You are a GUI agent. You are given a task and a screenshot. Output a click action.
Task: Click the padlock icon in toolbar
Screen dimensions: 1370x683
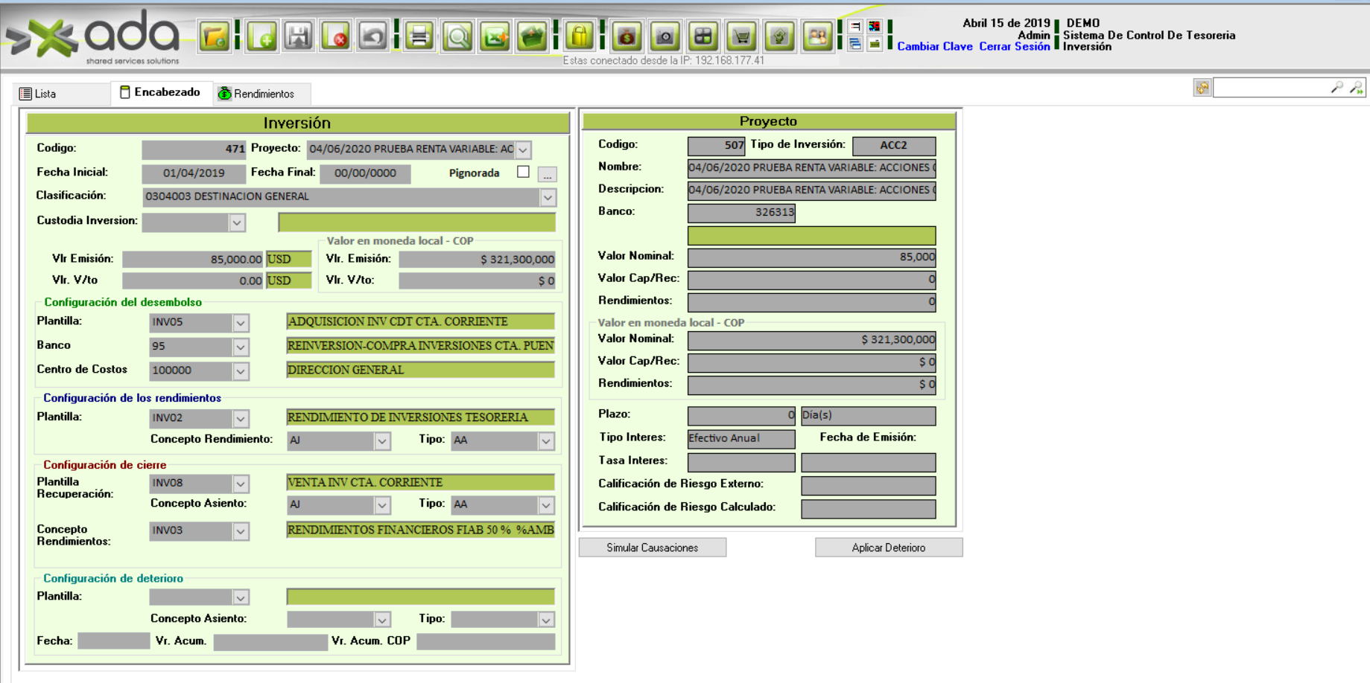click(x=580, y=36)
